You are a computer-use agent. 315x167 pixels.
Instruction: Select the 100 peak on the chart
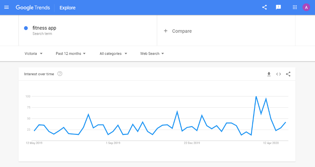(256, 96)
